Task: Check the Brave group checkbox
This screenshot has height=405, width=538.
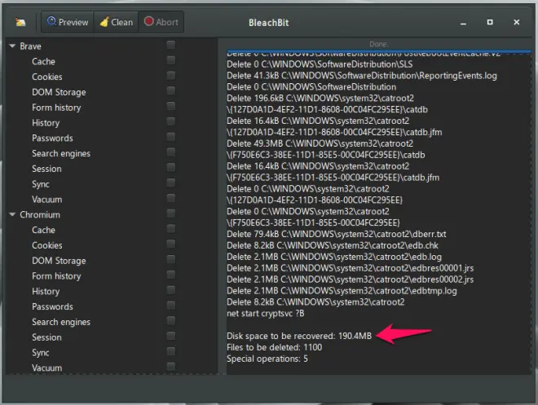Action: pos(171,45)
